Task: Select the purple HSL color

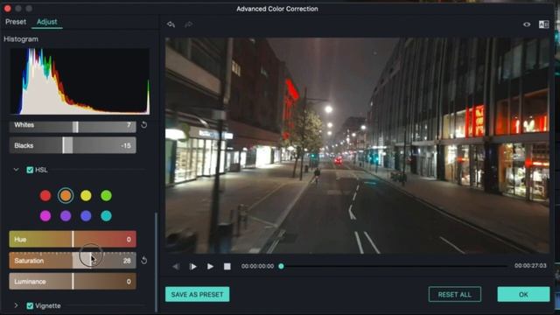Action: tap(66, 216)
